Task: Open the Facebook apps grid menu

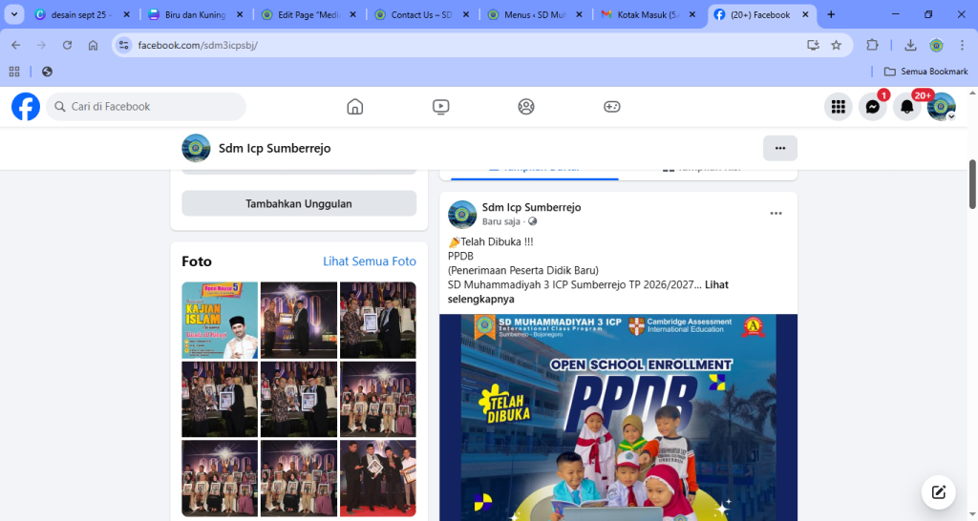Action: coord(839,107)
